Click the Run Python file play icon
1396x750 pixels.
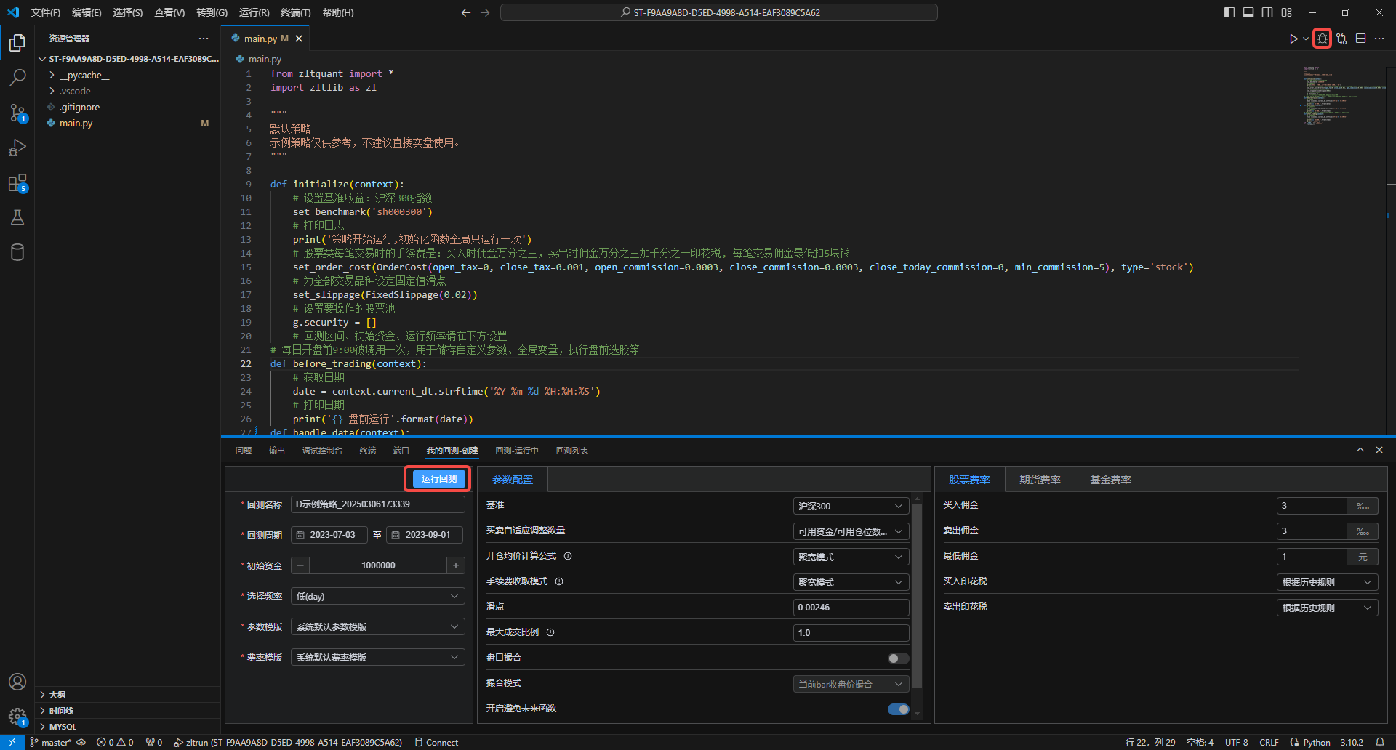pyautogui.click(x=1293, y=39)
